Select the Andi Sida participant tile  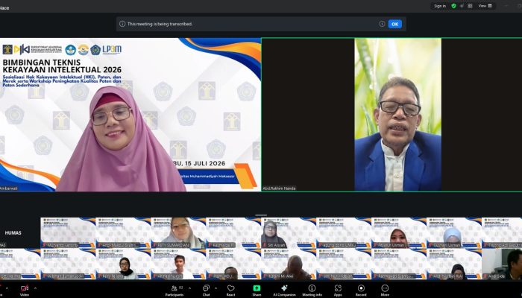coord(502,264)
